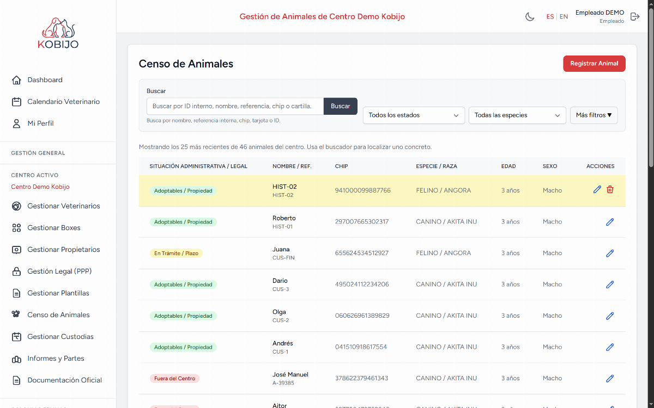This screenshot has height=408, width=654.
Task: Edit the HIST-02 row with the pencil icon
Action: (597, 189)
